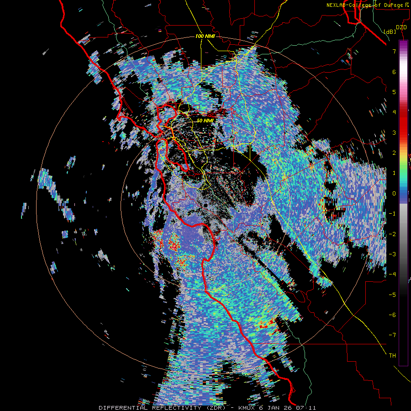Click the "3" value on the color scale
Viewport: 411px width, 411px height.
click(394, 132)
